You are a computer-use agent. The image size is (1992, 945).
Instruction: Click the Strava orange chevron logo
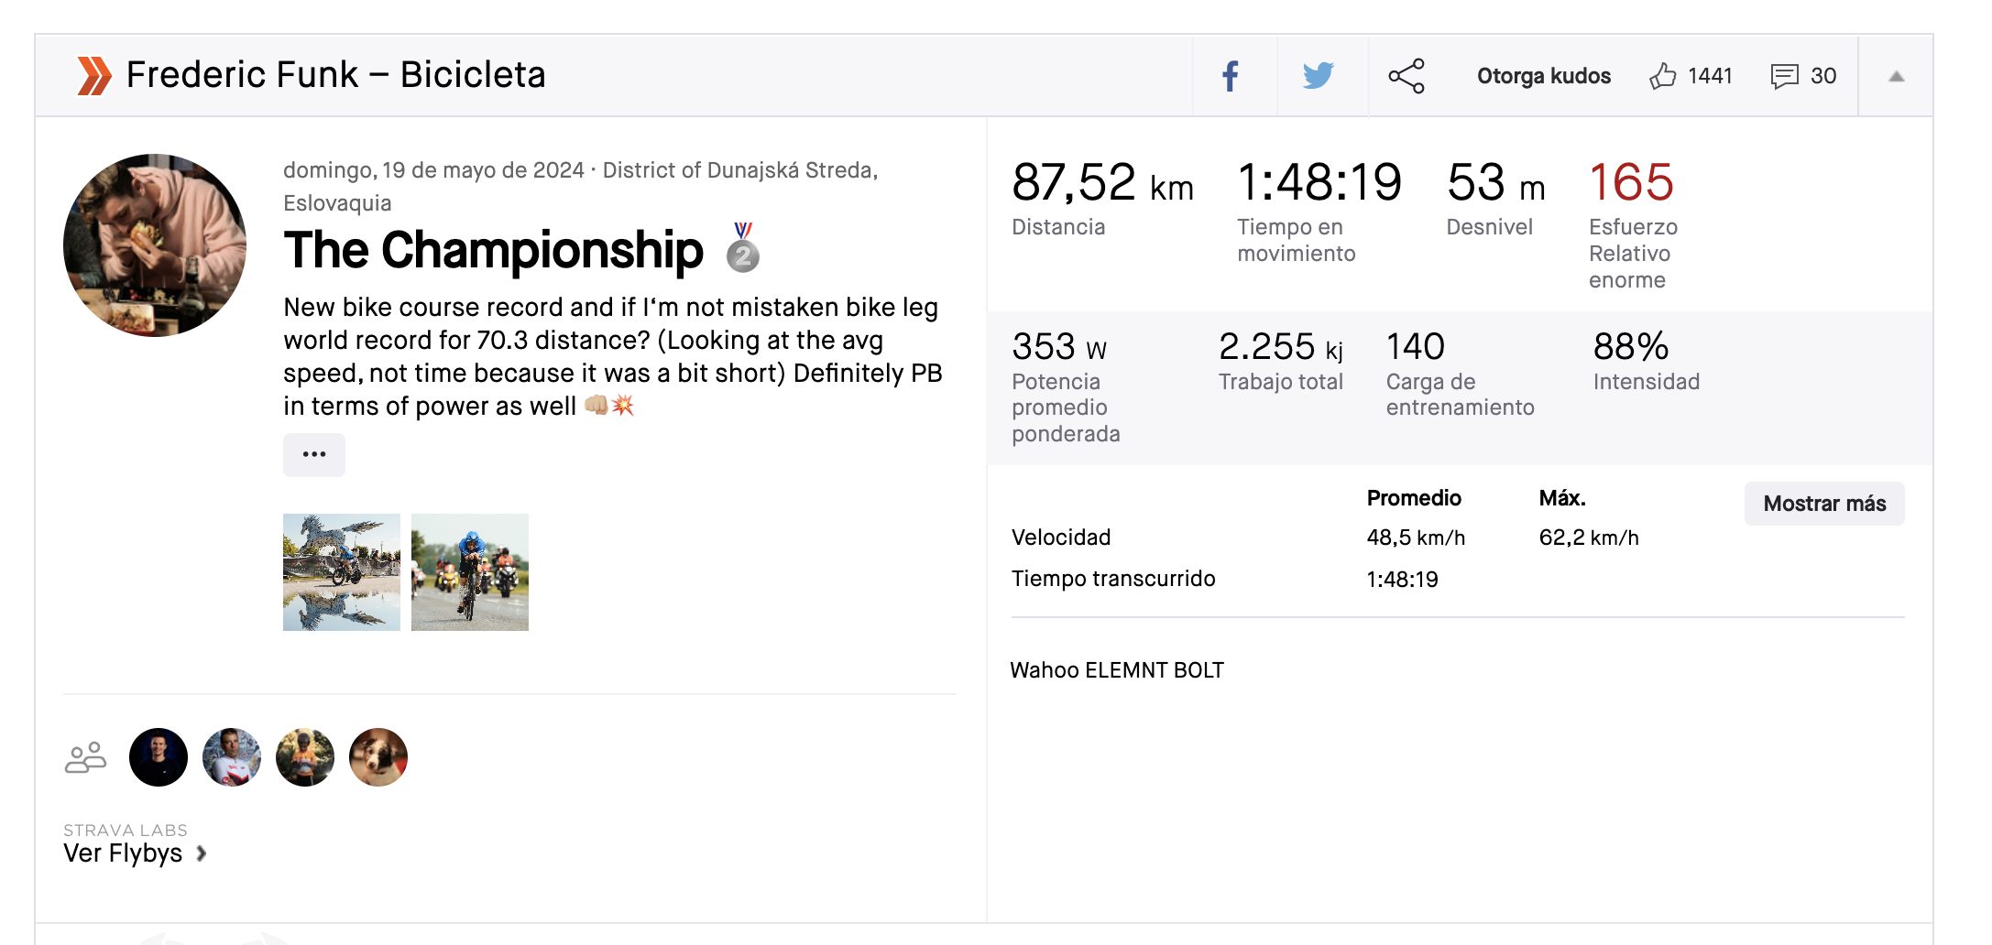coord(94,76)
